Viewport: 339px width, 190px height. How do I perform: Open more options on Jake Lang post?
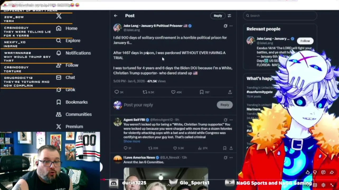coord(231,26)
